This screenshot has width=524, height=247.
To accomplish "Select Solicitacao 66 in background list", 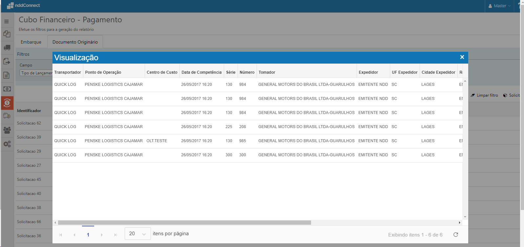I will pos(29,222).
